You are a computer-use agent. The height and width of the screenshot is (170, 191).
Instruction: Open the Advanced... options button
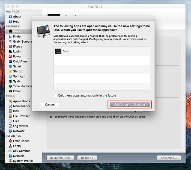169,158
